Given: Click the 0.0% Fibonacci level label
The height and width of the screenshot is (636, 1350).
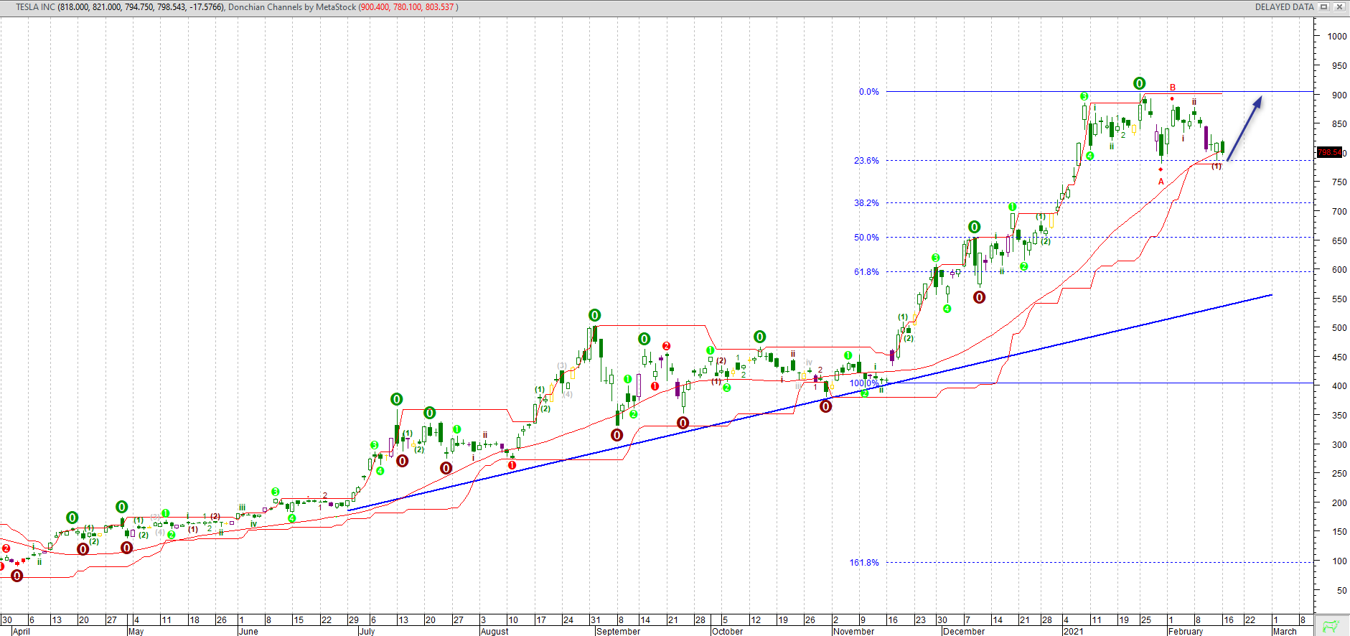Looking at the screenshot, I should (868, 92).
